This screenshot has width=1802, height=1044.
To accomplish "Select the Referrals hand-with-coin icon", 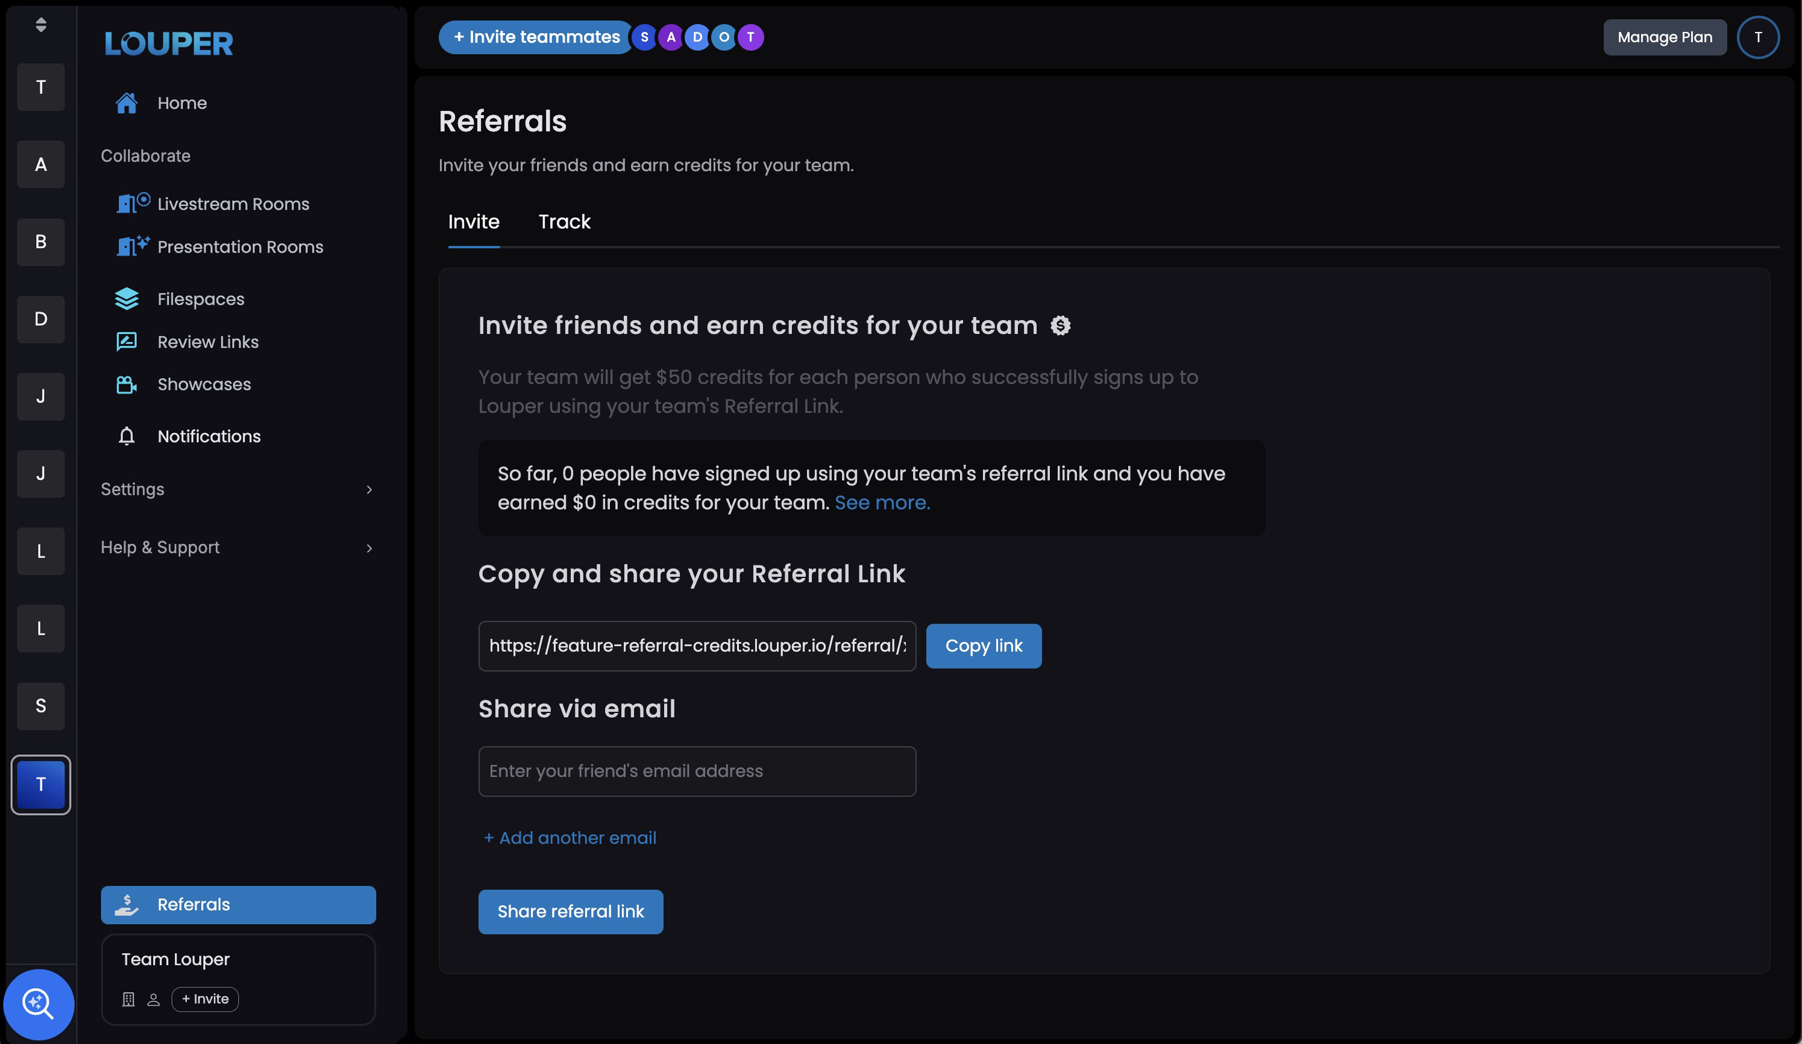I will tap(127, 905).
